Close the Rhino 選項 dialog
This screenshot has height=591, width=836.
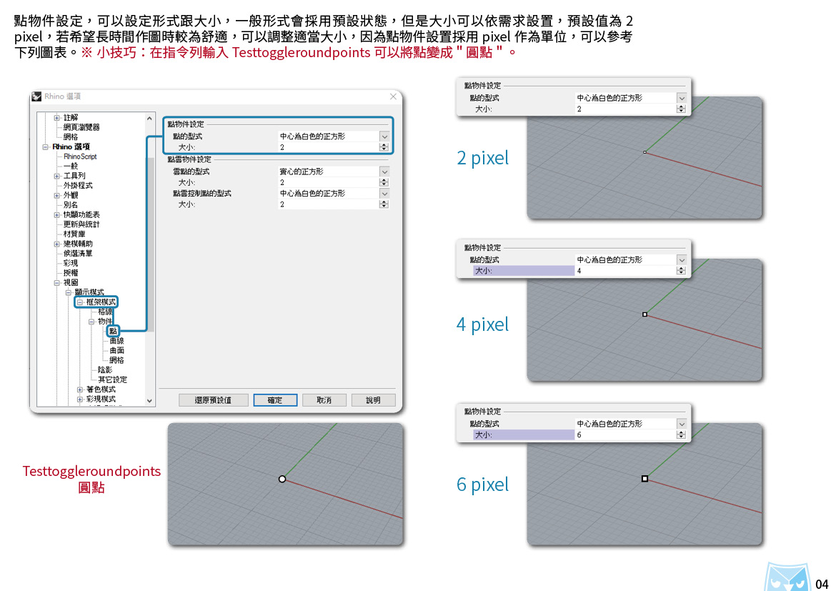click(393, 96)
